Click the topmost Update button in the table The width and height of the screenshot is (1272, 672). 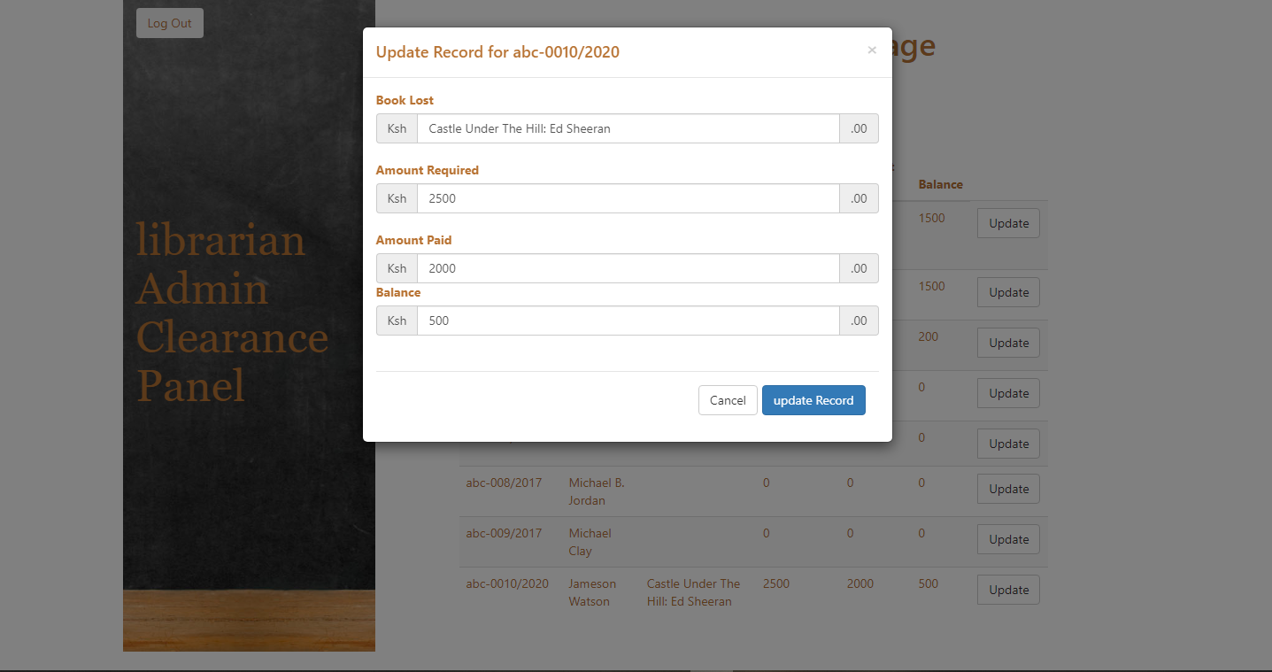(x=1007, y=223)
